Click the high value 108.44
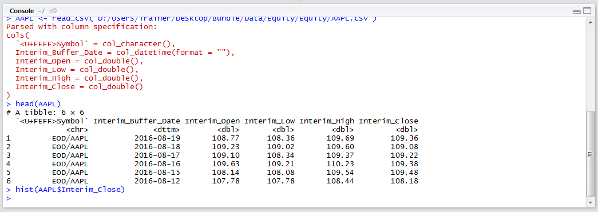598x212 pixels. [x=340, y=181]
